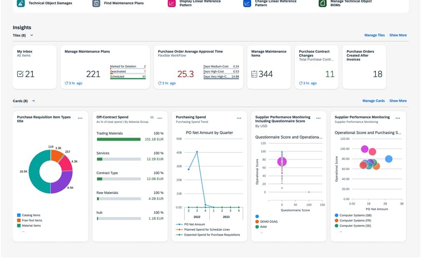Click the Manage Cards link
The image size is (421, 258).
(x=373, y=101)
